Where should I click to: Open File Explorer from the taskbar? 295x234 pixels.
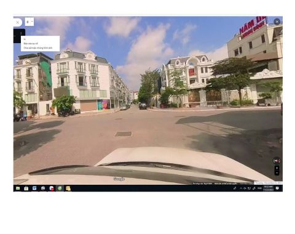pyautogui.click(x=18, y=188)
